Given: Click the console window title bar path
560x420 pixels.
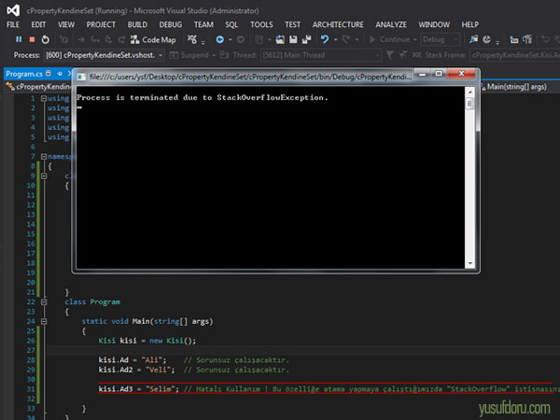Looking at the screenshot, I should click(x=250, y=77).
